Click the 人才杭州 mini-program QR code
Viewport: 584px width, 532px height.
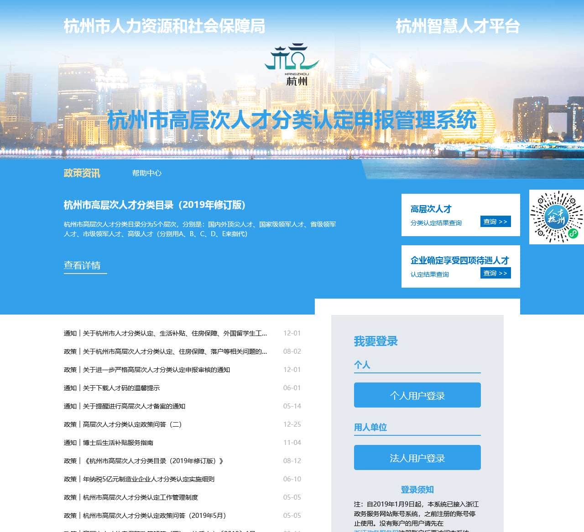[556, 216]
